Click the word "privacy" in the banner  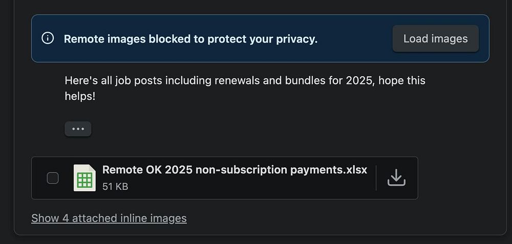click(x=297, y=39)
